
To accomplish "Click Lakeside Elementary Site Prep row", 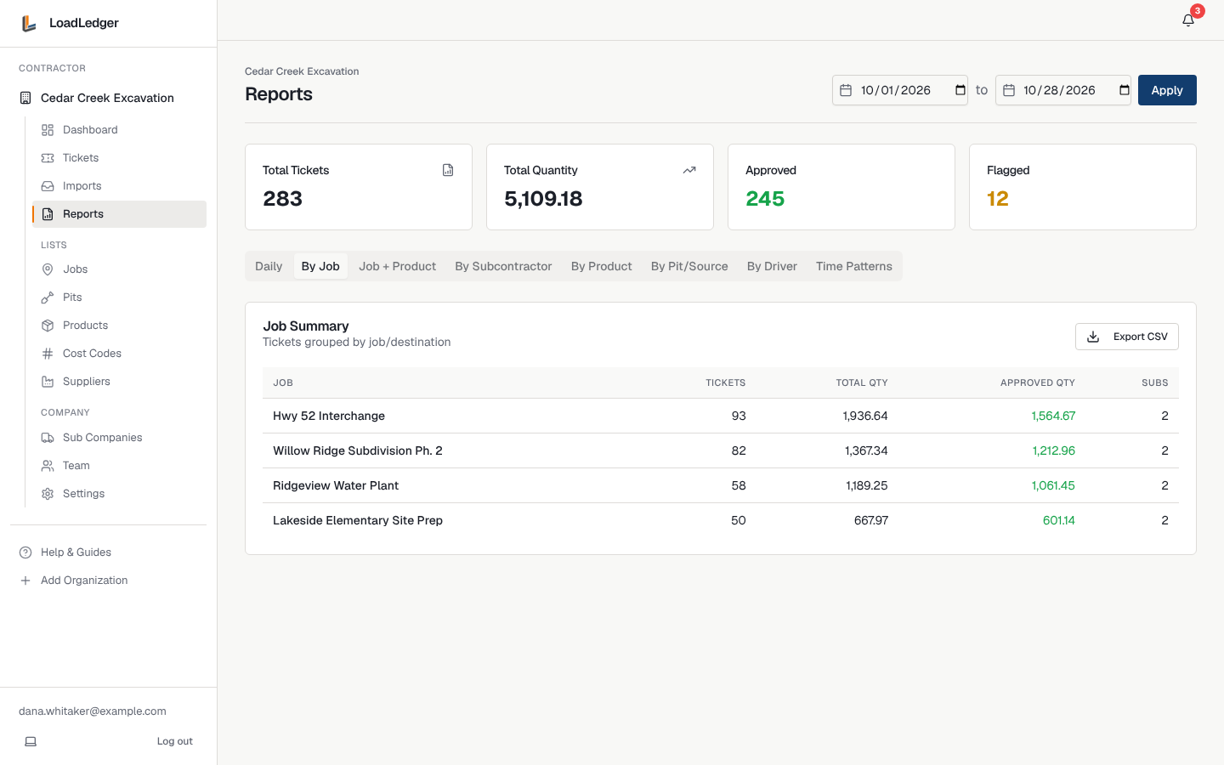I will (721, 520).
